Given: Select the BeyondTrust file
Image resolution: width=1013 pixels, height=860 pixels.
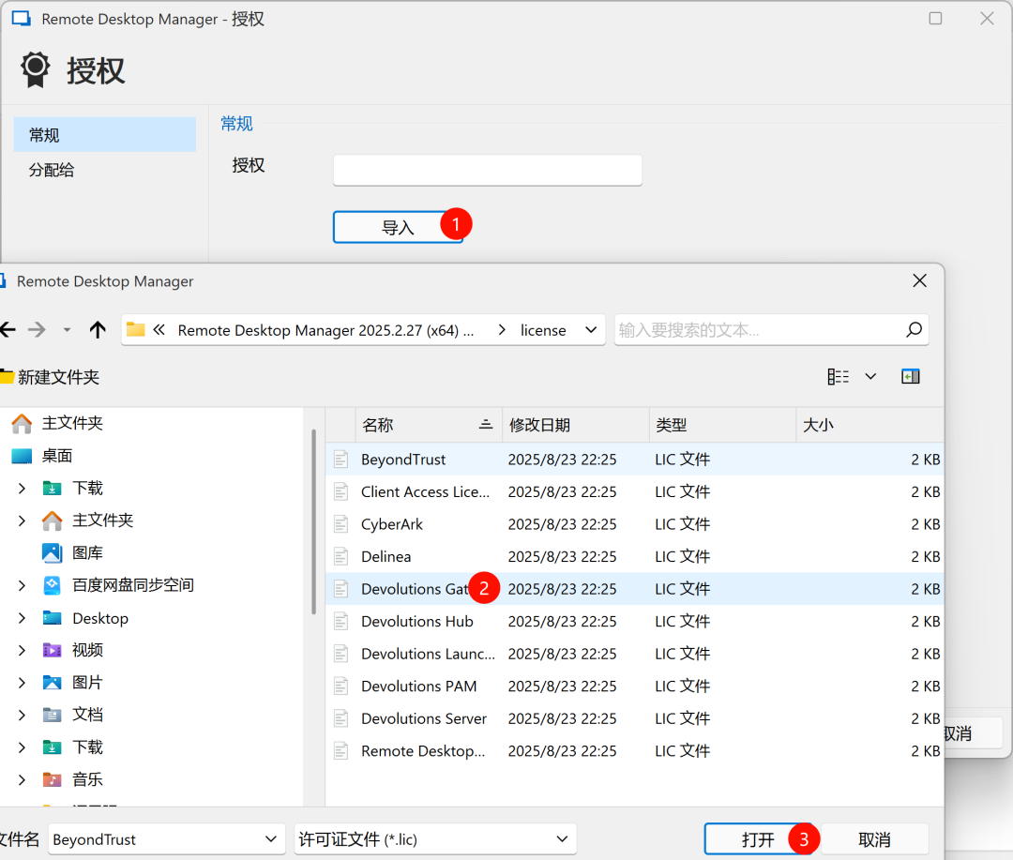Looking at the screenshot, I should click(x=634, y=460).
